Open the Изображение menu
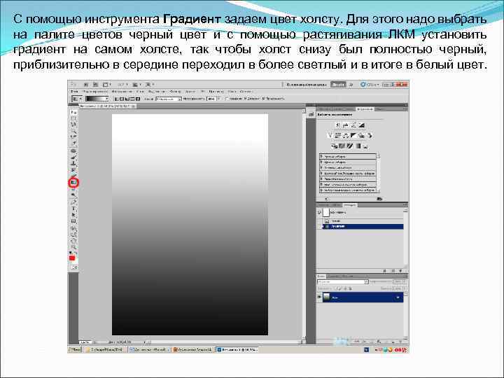Image resolution: width=504 pixels, height=378 pixels. pos(122,92)
